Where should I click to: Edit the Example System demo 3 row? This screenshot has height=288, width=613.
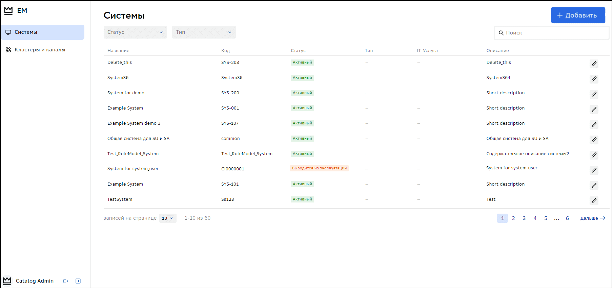click(x=594, y=125)
